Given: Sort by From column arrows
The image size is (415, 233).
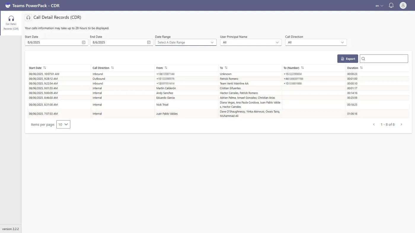Looking at the screenshot, I should (x=166, y=68).
